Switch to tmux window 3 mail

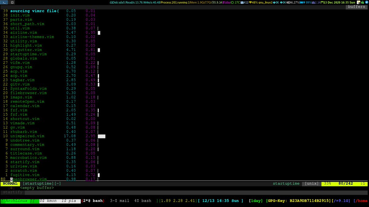[120, 201]
